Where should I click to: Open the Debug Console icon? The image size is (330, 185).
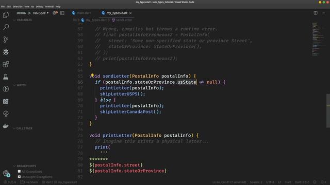coord(62,13)
